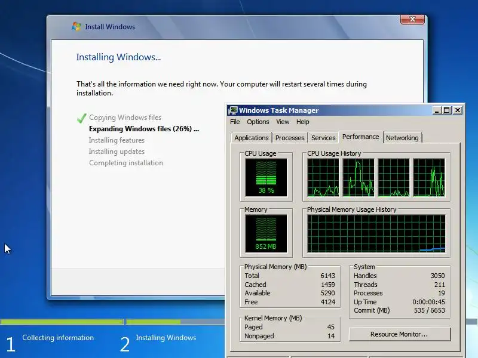478x358 pixels.
Task: Click the Threads value 211
Action: [440, 285]
